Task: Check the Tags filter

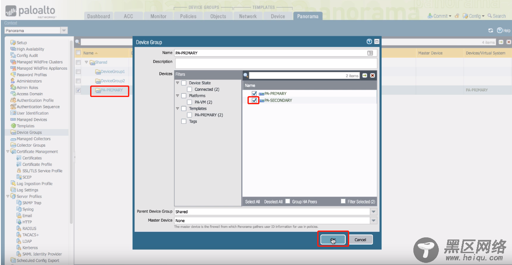Action: pos(184,121)
